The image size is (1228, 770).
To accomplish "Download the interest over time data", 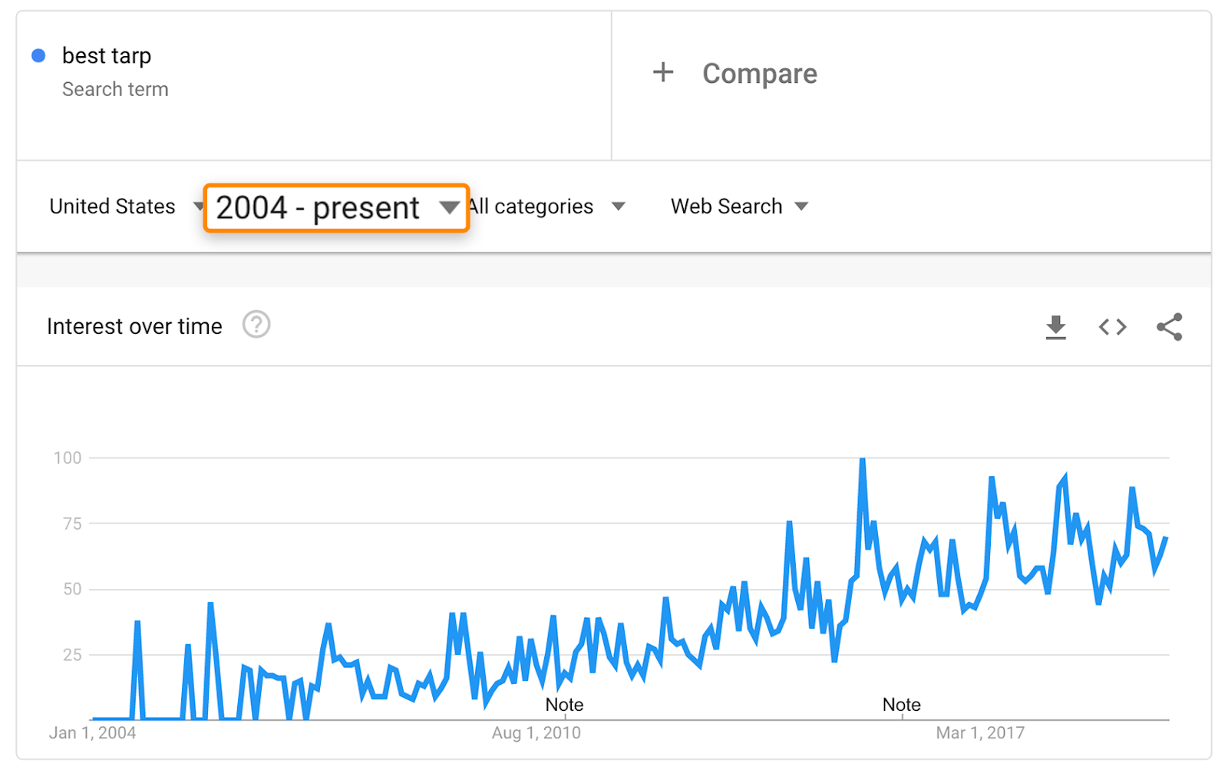I will [1055, 327].
